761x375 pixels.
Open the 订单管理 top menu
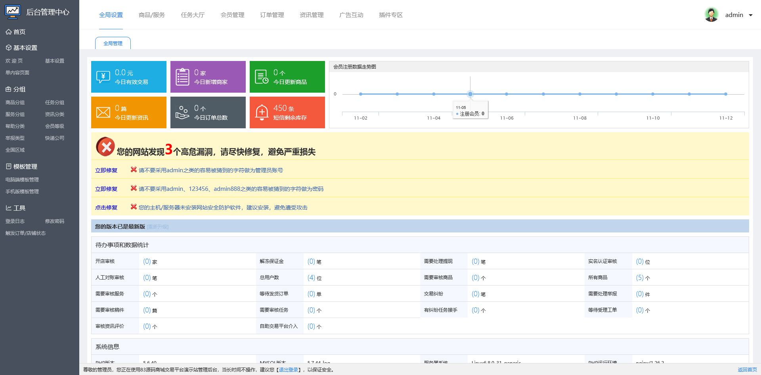coord(272,15)
